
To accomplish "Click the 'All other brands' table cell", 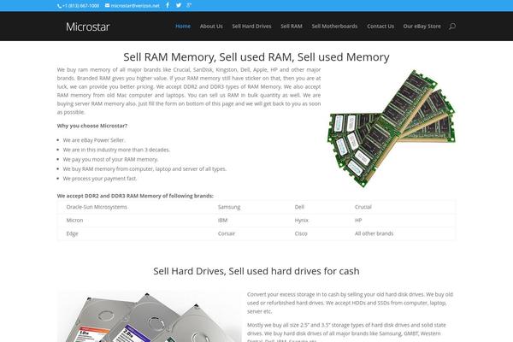I will pos(374,233).
